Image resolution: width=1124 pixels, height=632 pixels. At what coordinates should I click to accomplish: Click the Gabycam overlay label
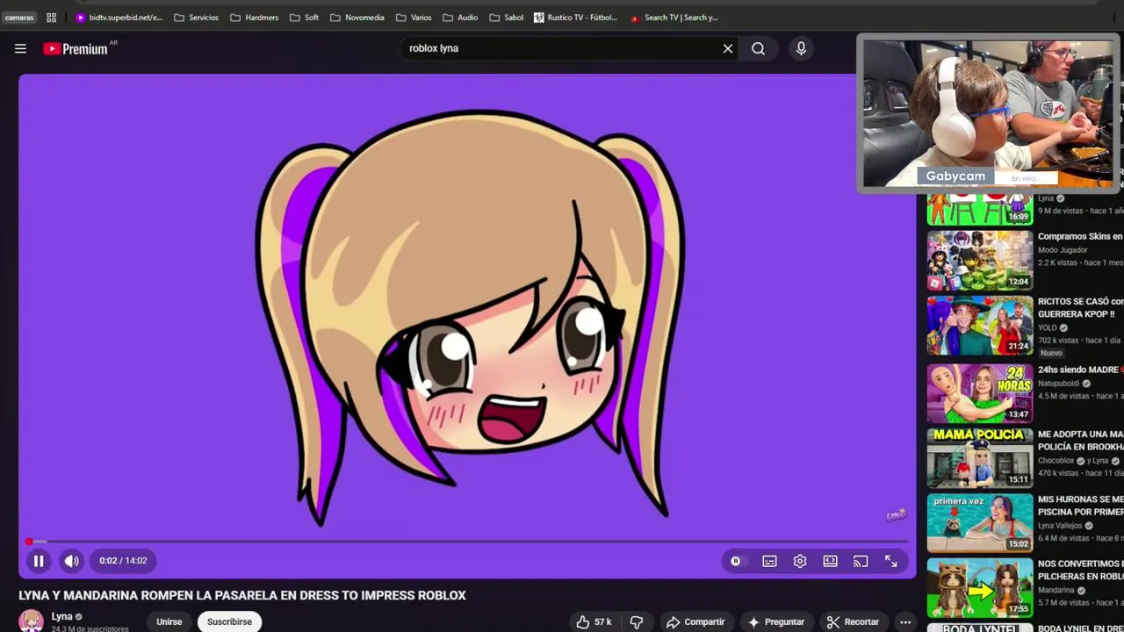[955, 176]
